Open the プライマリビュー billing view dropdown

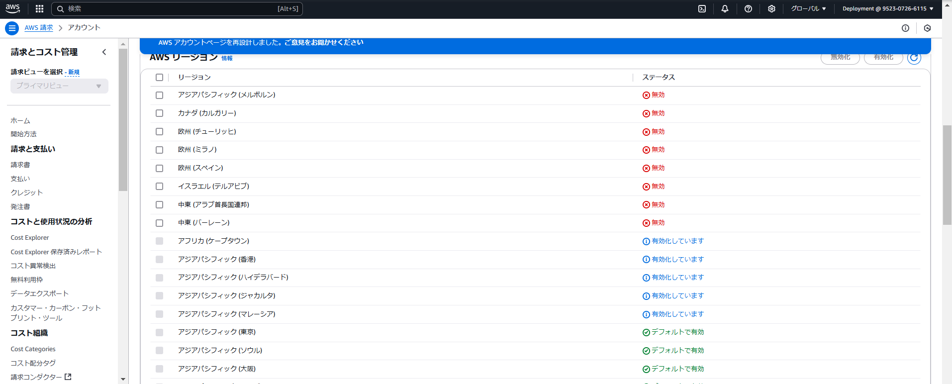coord(59,86)
